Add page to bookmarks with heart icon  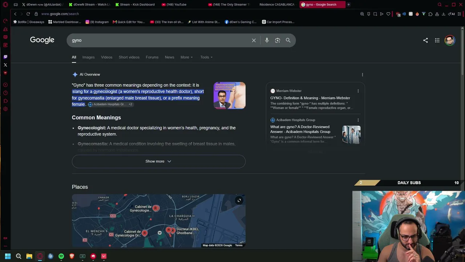(388, 14)
